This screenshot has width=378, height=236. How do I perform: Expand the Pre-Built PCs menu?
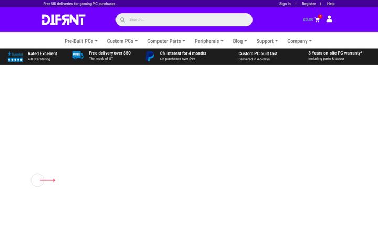coord(81,41)
